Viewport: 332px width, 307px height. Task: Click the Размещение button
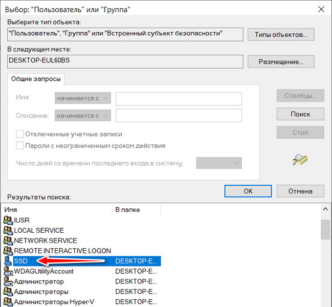[281, 62]
